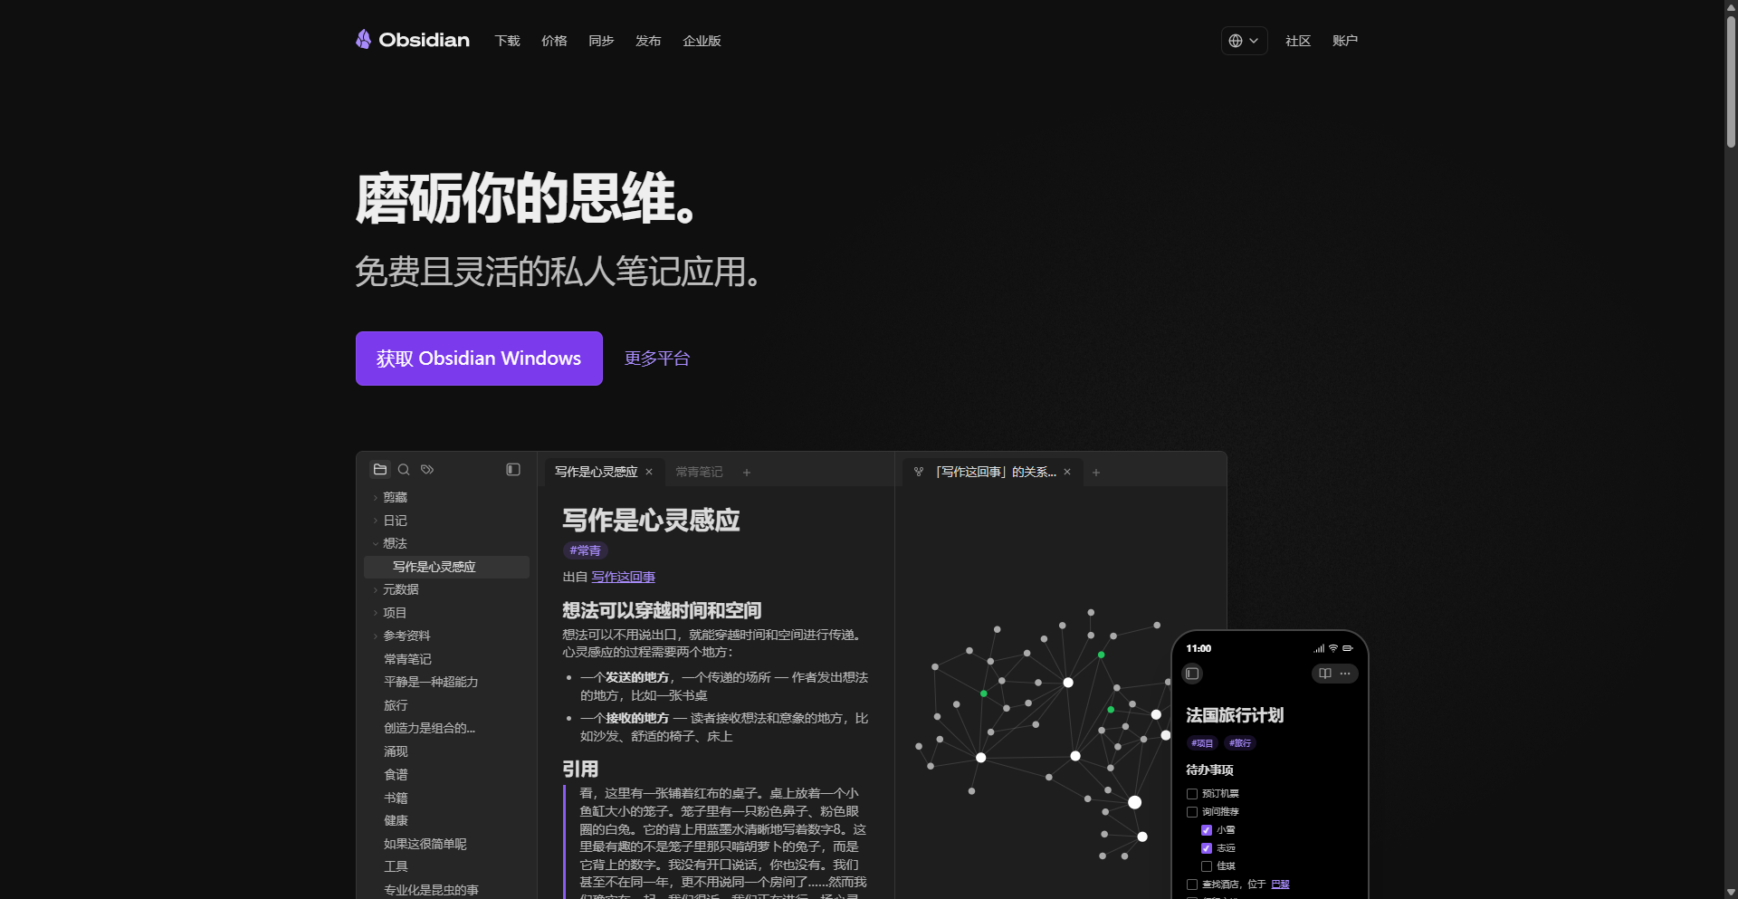Image resolution: width=1738 pixels, height=899 pixels.
Task: Expand the 日记 folder
Action: coord(395,521)
